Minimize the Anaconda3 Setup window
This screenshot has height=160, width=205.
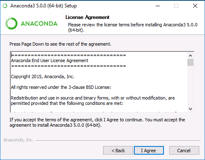(x=158, y=6)
